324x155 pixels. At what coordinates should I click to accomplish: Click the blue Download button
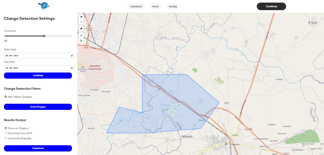[x=38, y=148]
